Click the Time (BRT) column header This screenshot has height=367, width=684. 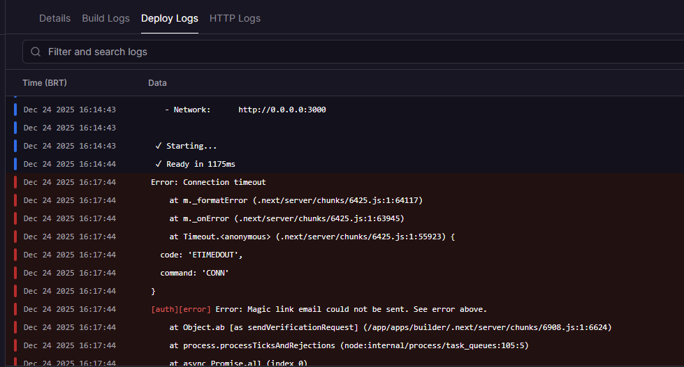(x=45, y=83)
